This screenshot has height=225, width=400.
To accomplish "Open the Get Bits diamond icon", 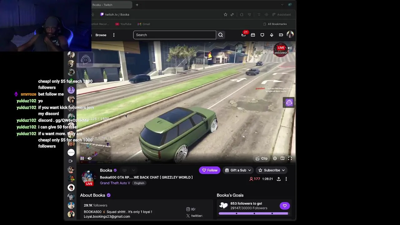I will coord(272,35).
